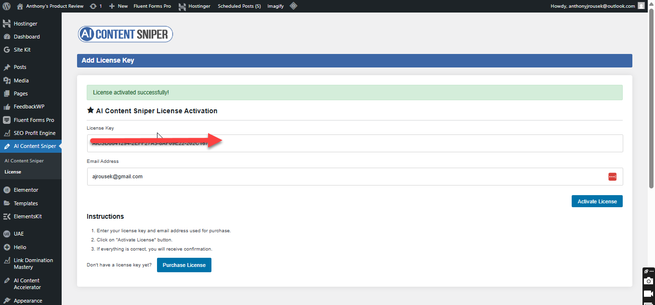This screenshot has width=655, height=305.
Task: Click the "License activated successfully!" notice
Action: tap(354, 93)
